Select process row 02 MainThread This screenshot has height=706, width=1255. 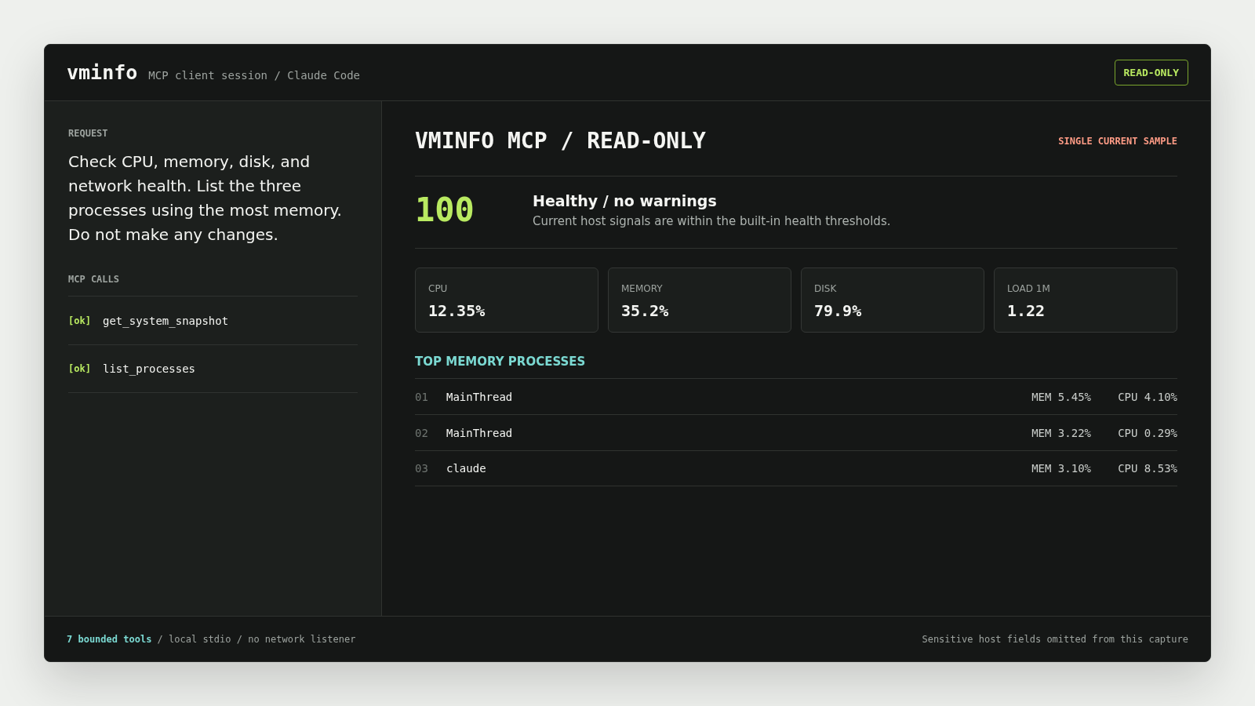tap(796, 433)
